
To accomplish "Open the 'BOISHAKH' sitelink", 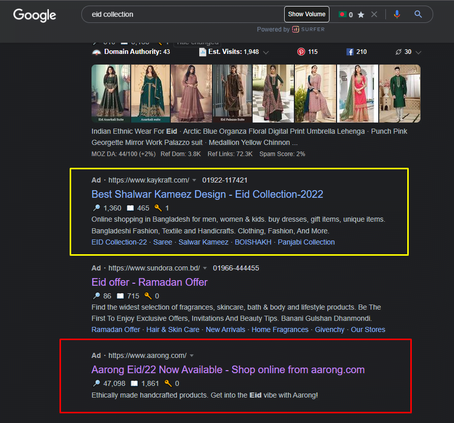I will tap(253, 242).
